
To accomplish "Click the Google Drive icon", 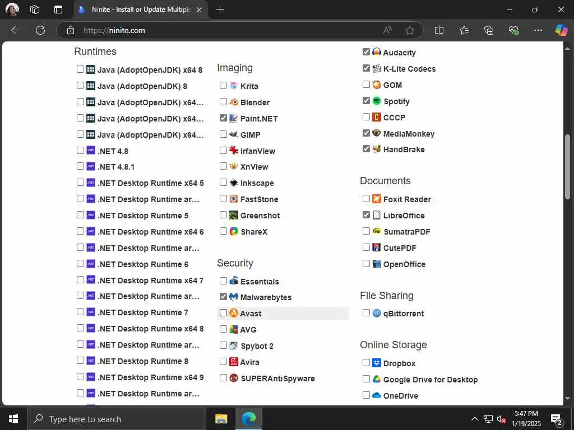I will [x=377, y=379].
